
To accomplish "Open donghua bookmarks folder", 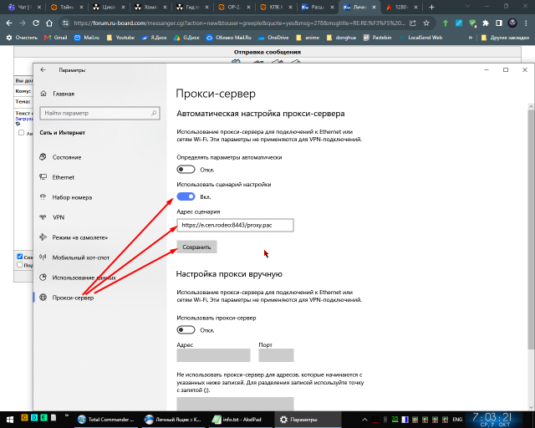I will [x=342, y=38].
